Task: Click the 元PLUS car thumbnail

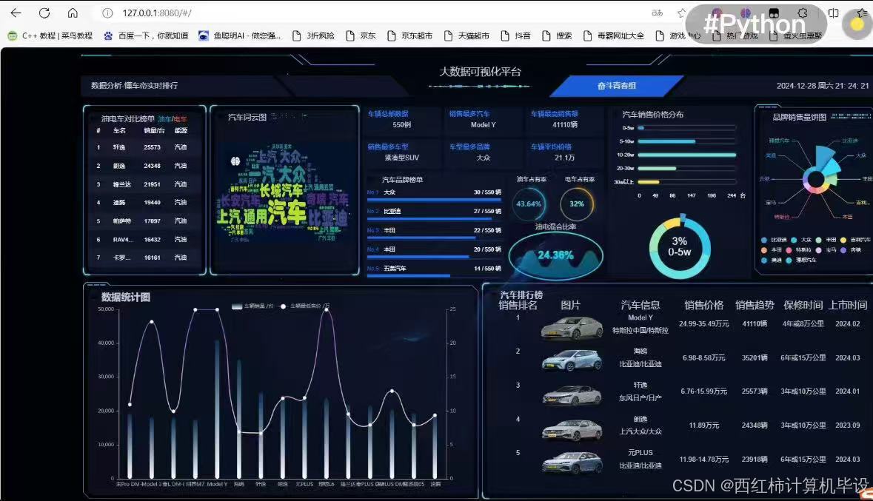Action: [572, 463]
